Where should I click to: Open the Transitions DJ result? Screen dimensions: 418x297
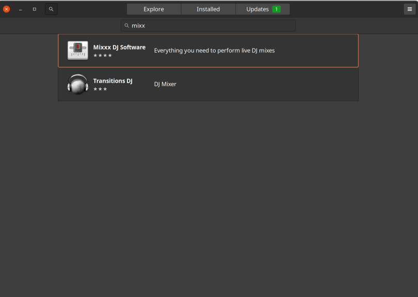tap(208, 84)
